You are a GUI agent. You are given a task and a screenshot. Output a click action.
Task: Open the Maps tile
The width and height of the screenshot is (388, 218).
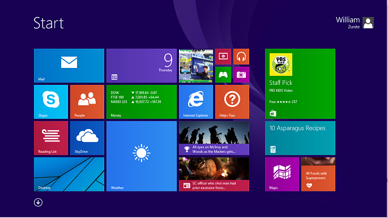[282, 174]
